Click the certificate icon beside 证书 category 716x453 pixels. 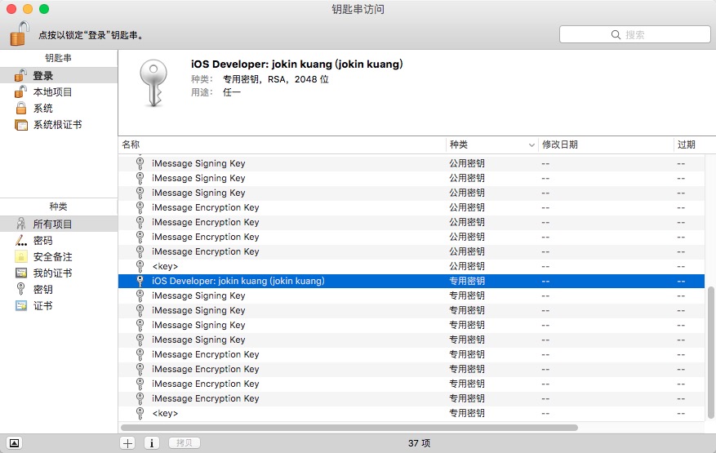click(21, 305)
